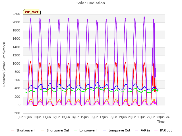
Task: Click the Jun 18 x-axis date label
Action: [108, 117]
